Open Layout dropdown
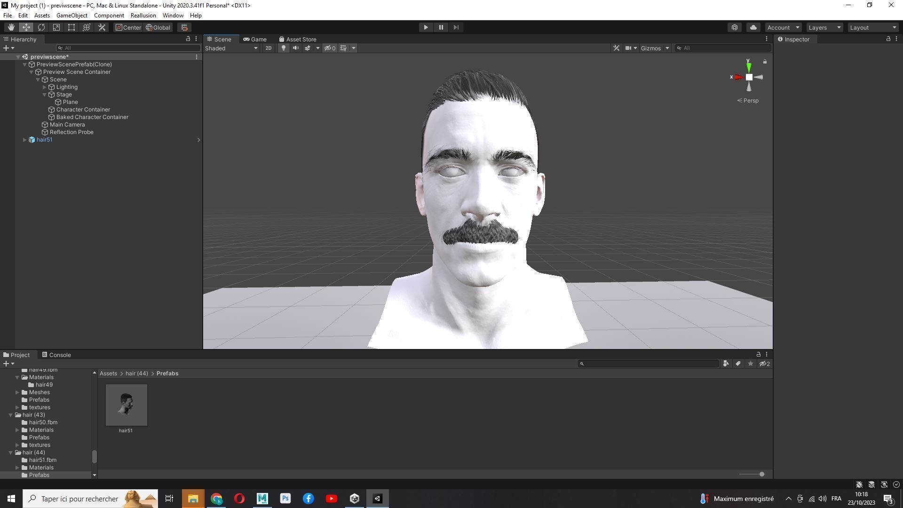The height and width of the screenshot is (508, 903). [x=873, y=27]
